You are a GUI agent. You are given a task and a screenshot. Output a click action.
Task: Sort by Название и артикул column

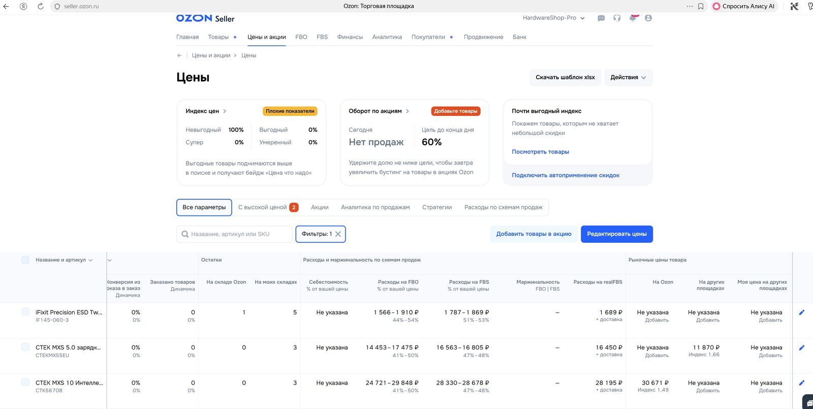tap(64, 260)
